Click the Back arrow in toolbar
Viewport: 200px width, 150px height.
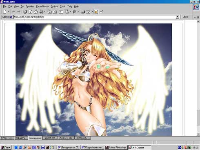[x=13, y=12]
